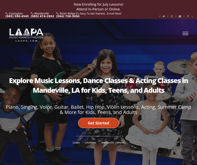The image size is (197, 165).
Task: Click the phone icon beside Mandeville
Action: click(32, 13)
